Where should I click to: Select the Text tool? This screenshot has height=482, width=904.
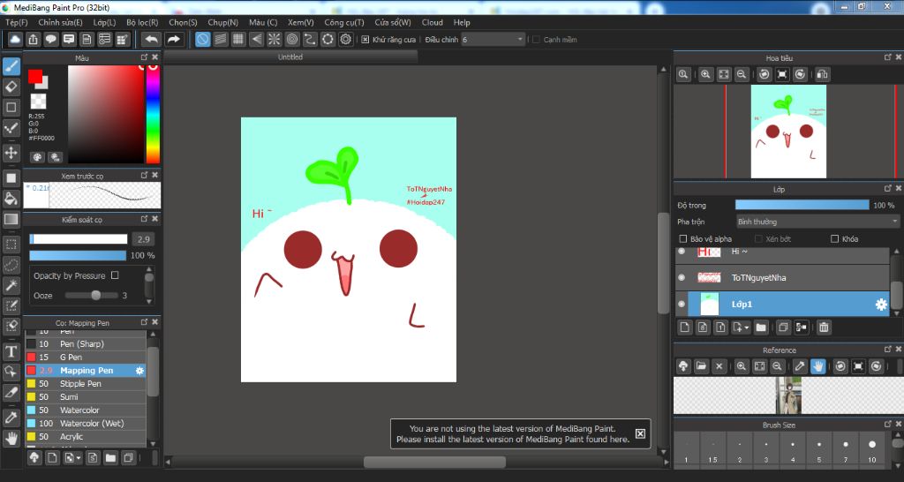[x=11, y=351]
